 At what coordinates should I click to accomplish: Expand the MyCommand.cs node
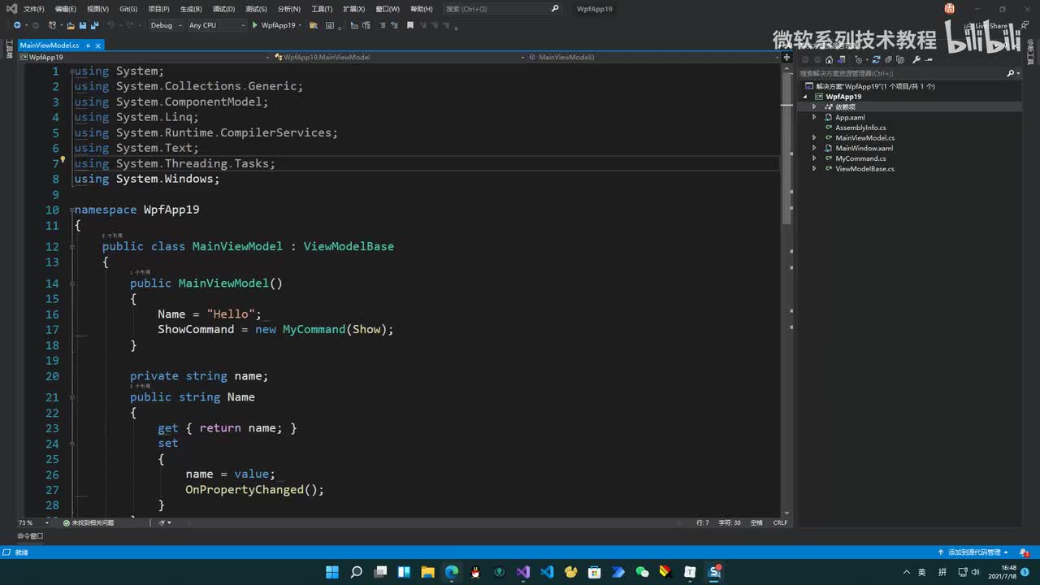pos(815,158)
